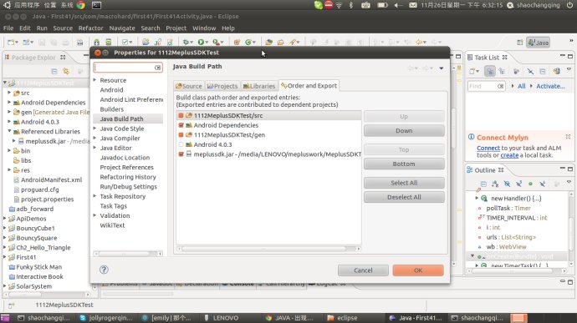Click the Down button
577x323 pixels.
[x=404, y=131]
